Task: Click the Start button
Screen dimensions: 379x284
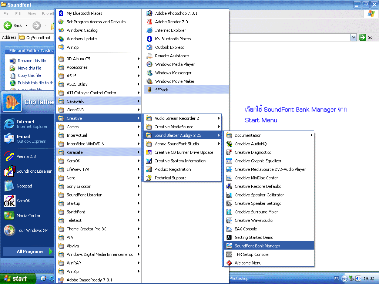Action: (17, 278)
